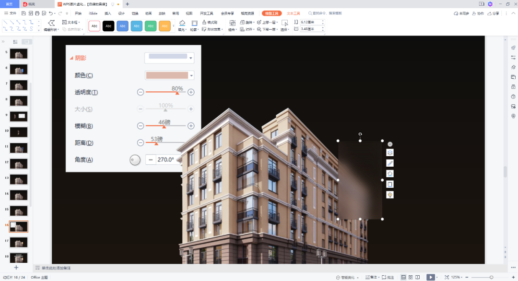Click the lightbulb icon beside shape
518x281 pixels.
tap(390, 195)
